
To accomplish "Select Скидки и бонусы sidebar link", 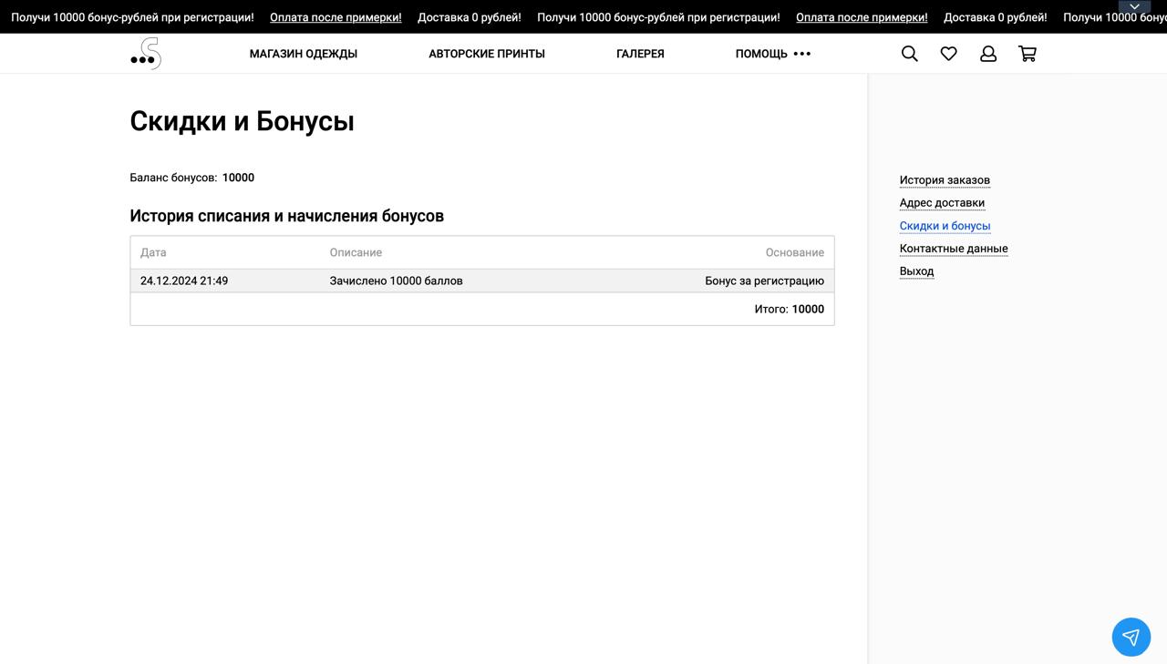I will (945, 226).
